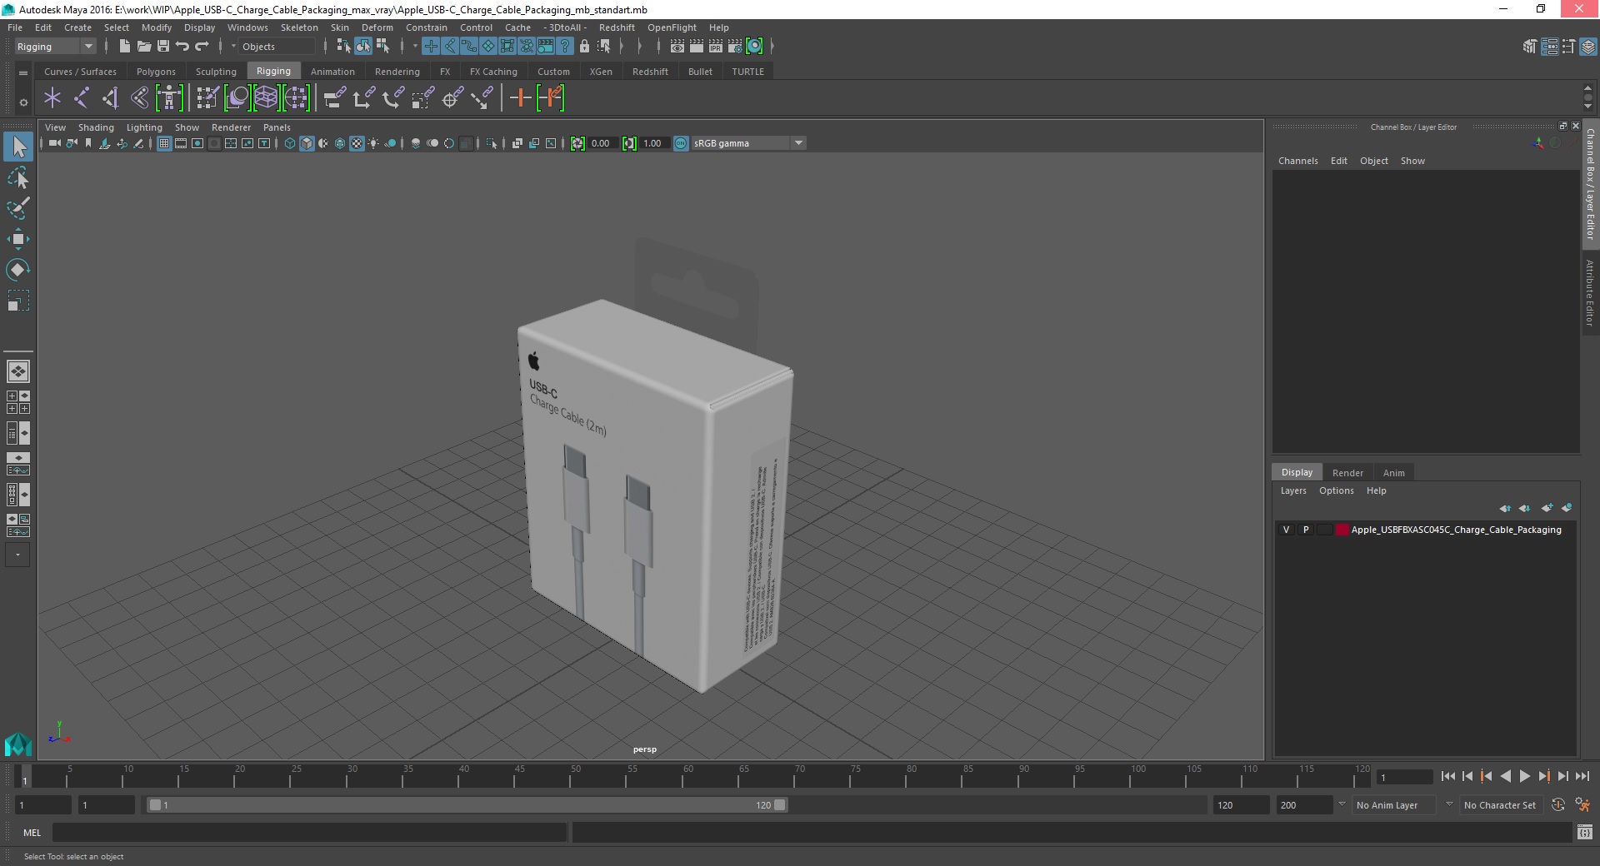1600x866 pixels.
Task: Activate the Lasso select tool
Action: [x=18, y=178]
